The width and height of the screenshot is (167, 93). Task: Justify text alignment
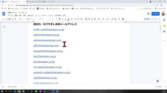tap(95, 19)
